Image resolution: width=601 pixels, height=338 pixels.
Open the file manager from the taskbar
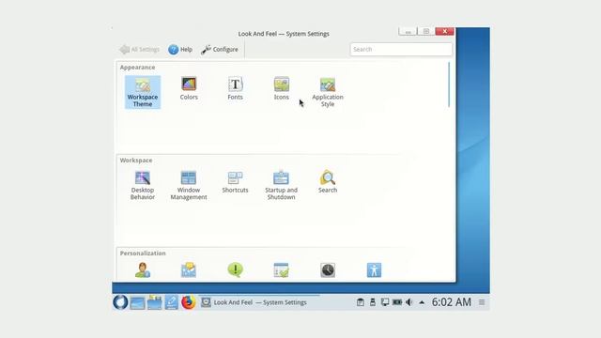click(x=154, y=302)
